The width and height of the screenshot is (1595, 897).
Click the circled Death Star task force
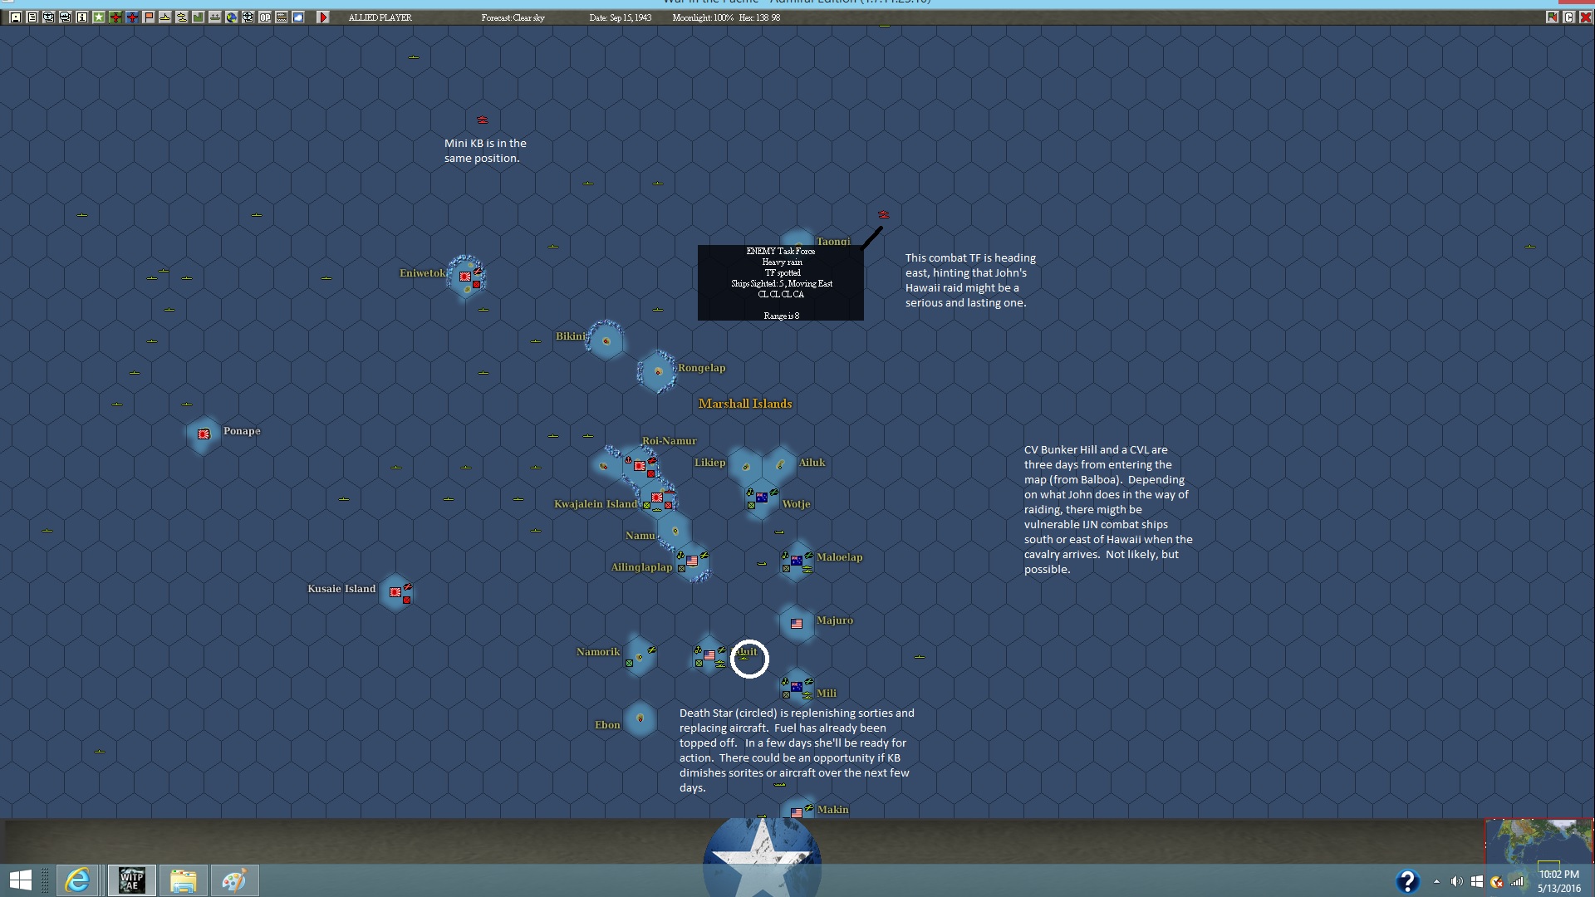[745, 658]
